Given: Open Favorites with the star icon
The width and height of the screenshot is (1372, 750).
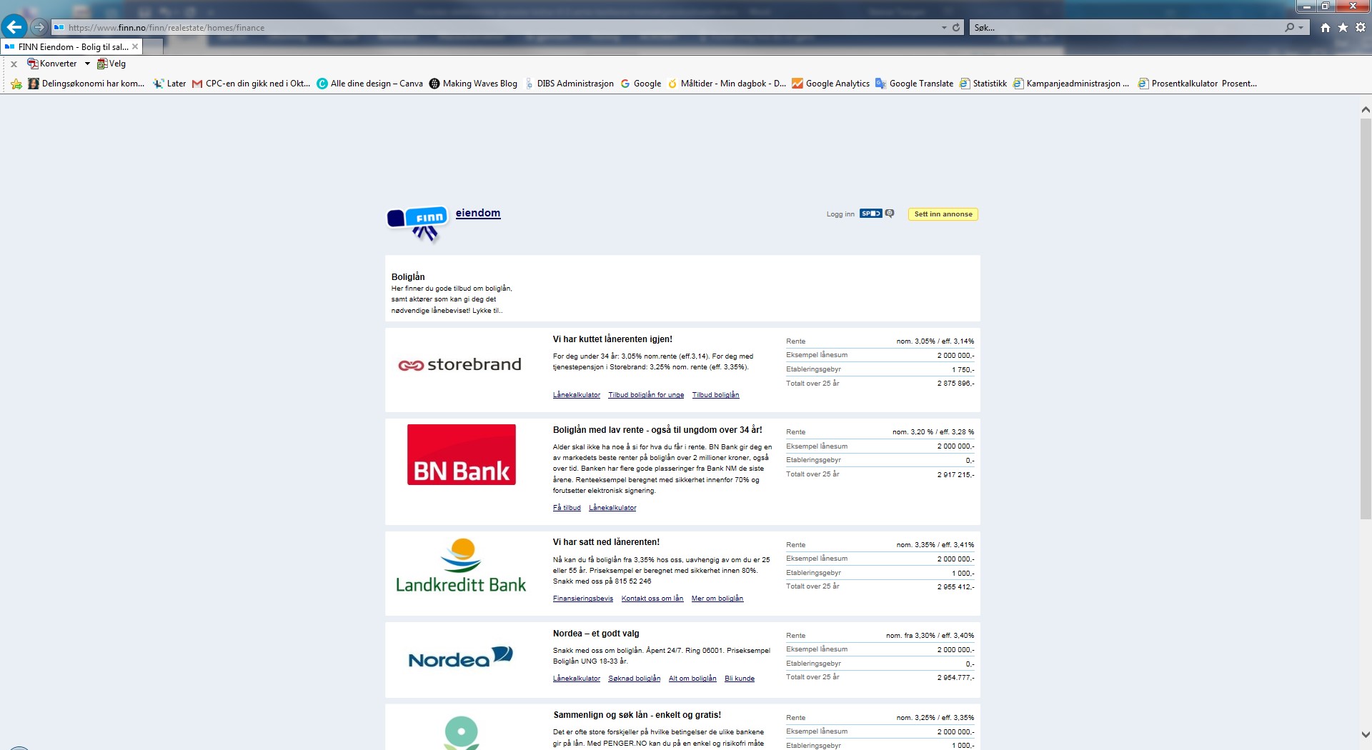Looking at the screenshot, I should 1343,27.
